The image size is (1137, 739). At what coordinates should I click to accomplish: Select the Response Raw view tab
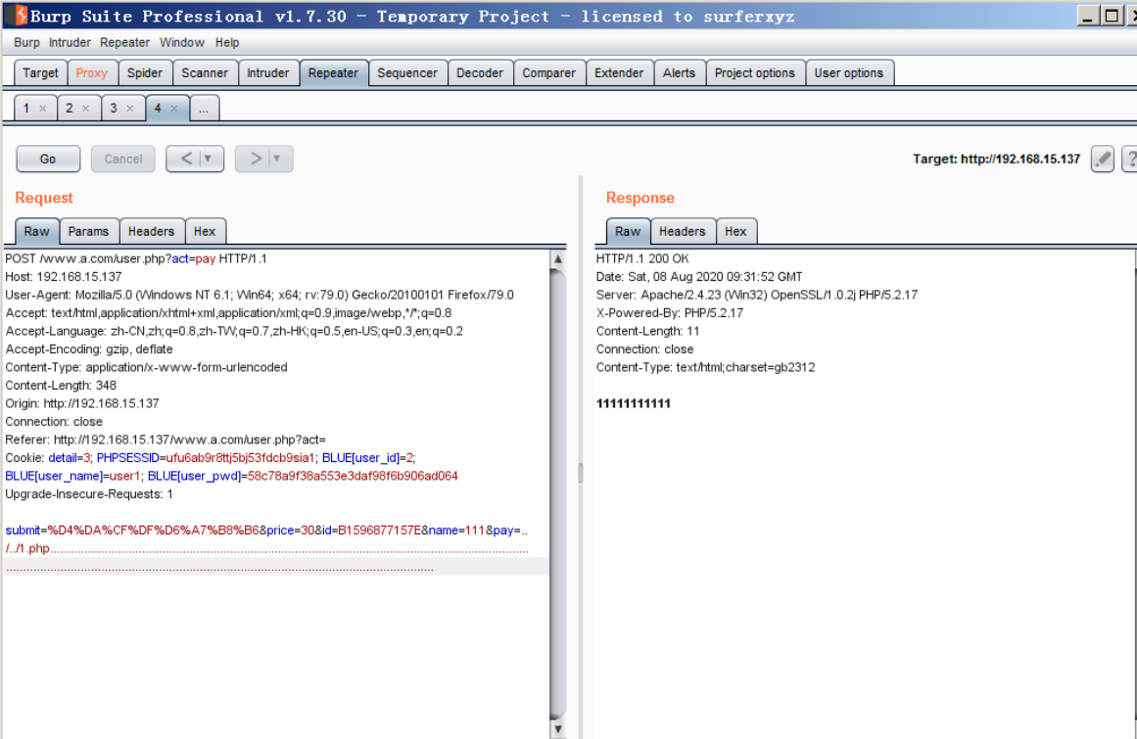tap(628, 231)
